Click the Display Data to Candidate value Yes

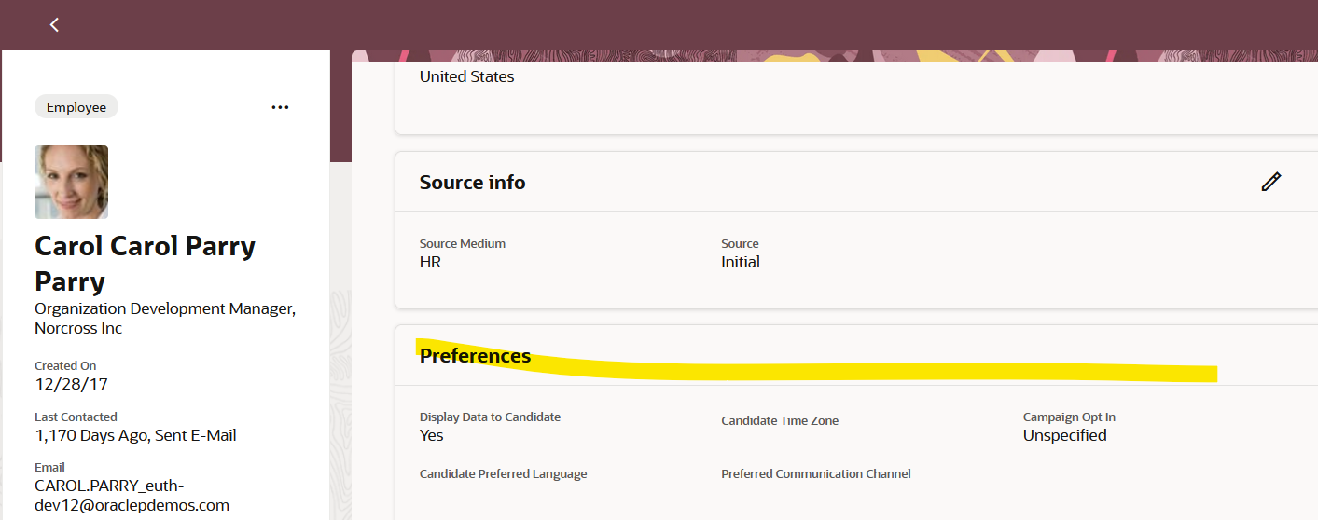(432, 435)
